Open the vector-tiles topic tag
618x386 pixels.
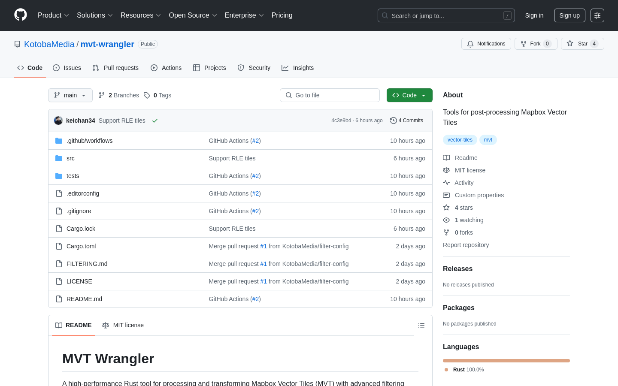click(x=460, y=140)
